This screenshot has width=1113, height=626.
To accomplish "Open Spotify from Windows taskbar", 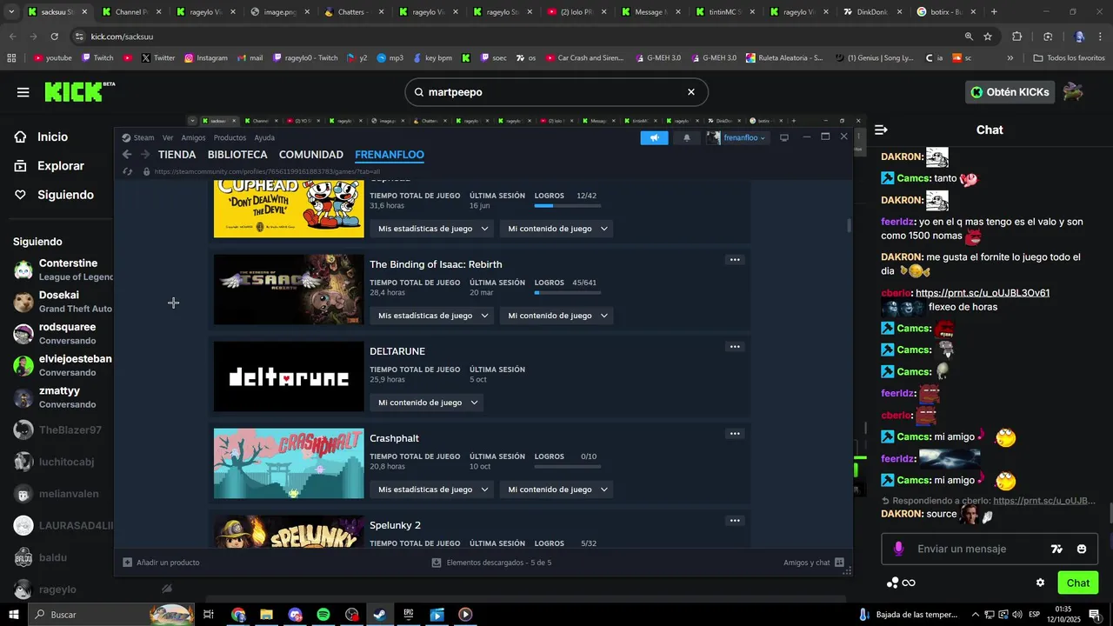I will [323, 615].
